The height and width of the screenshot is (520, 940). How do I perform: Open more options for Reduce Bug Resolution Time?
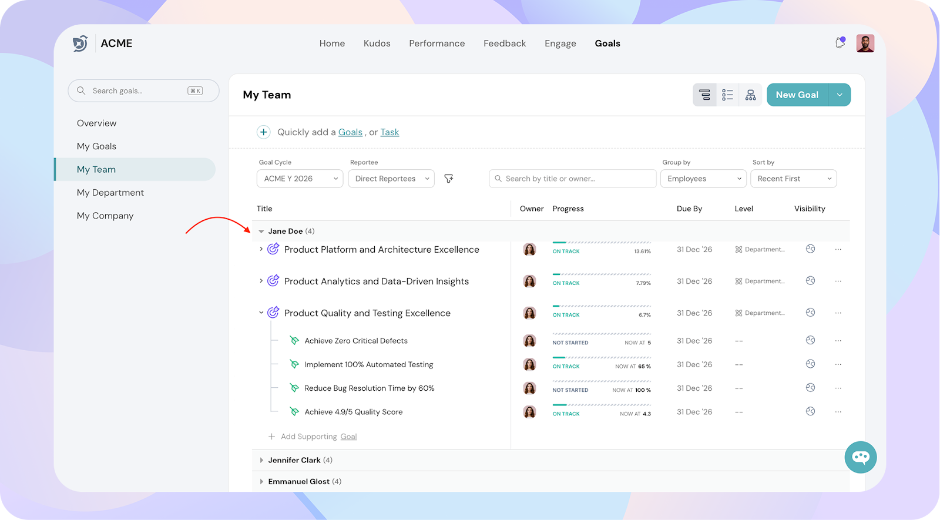click(x=838, y=388)
